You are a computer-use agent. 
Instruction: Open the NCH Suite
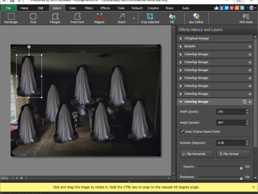click(246, 18)
